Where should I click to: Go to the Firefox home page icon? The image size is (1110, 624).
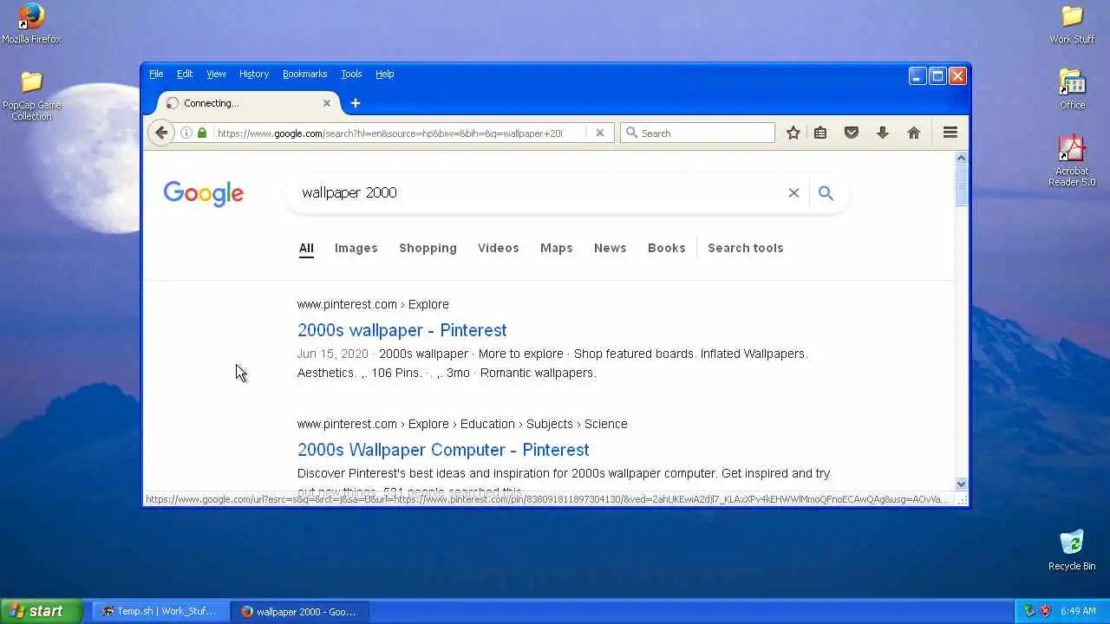click(914, 133)
